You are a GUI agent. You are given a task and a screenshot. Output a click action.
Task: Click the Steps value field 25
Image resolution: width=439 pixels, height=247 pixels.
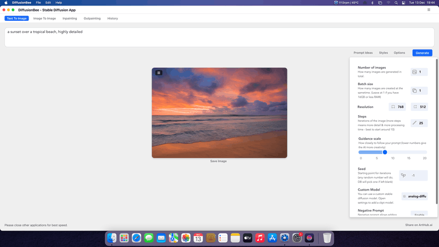click(419, 123)
